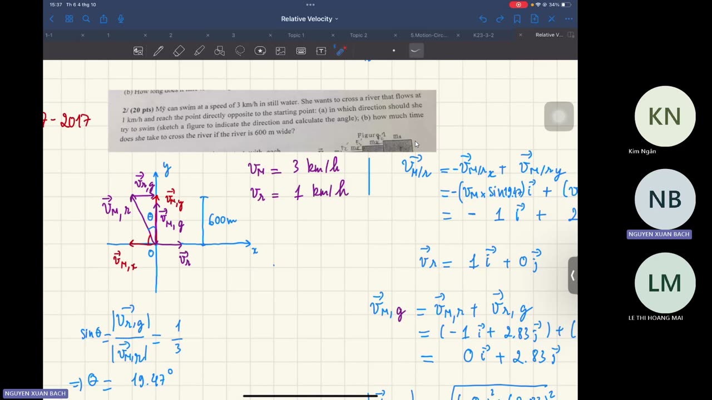This screenshot has height=400, width=712.
Task: Bookmark the current page
Action: pyautogui.click(x=517, y=19)
